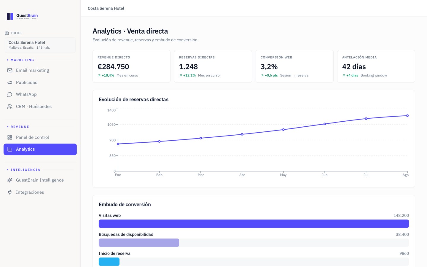Screen dimensions: 427x267
Task: Click the Publicidad megaphone icon
Action: tap(10, 82)
